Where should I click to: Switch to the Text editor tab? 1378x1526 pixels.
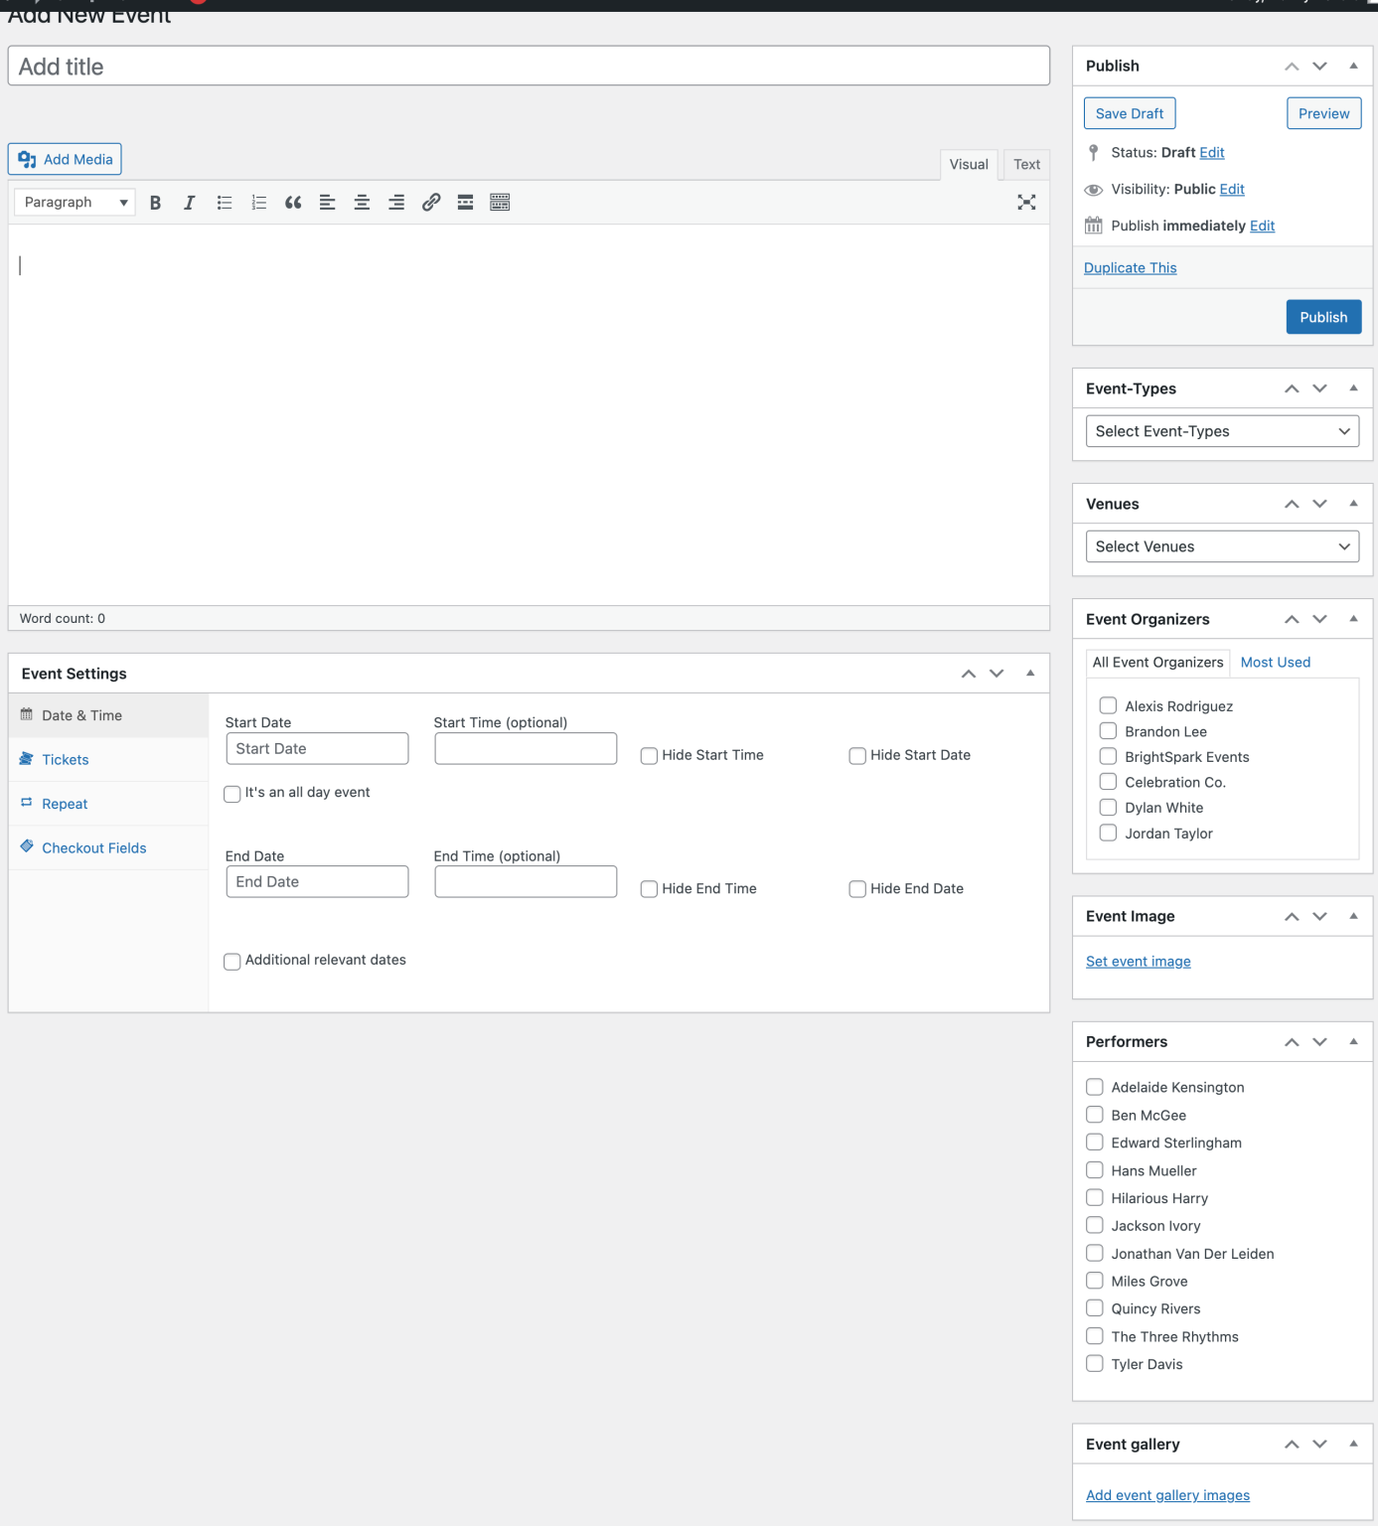(1026, 164)
